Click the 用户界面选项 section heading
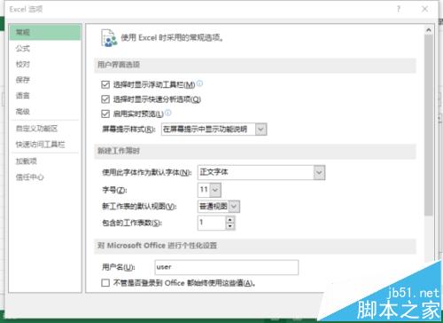 [119, 65]
